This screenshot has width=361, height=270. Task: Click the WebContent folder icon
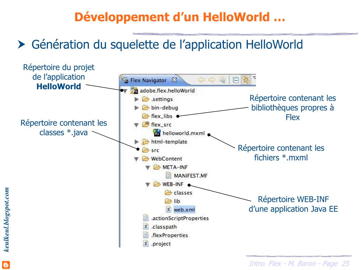pos(146,159)
